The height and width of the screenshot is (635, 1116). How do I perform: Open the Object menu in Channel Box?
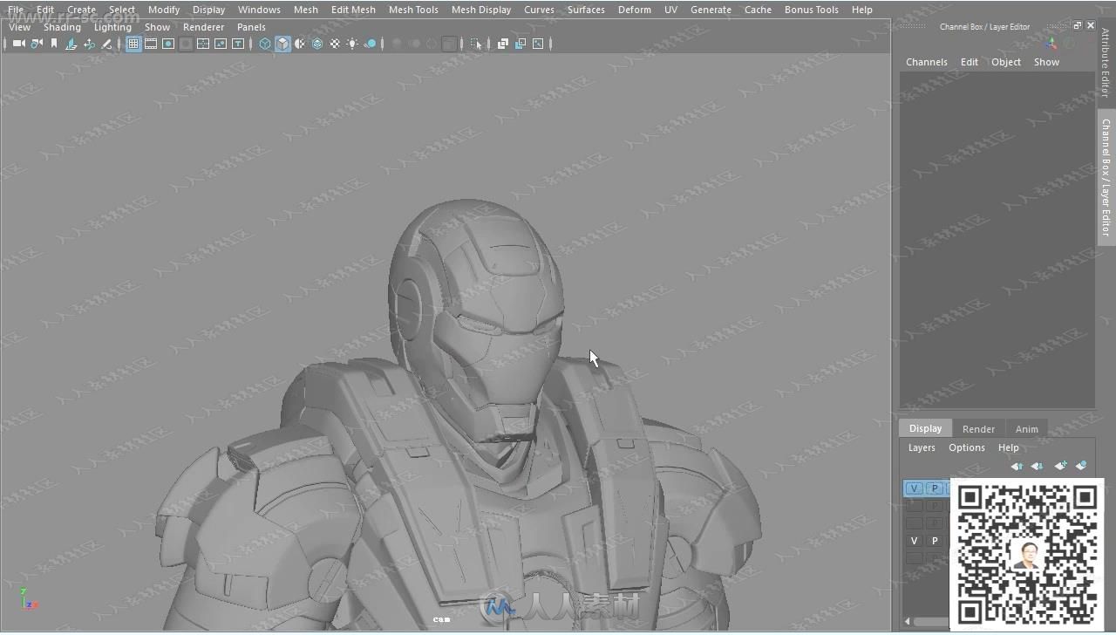[1005, 62]
